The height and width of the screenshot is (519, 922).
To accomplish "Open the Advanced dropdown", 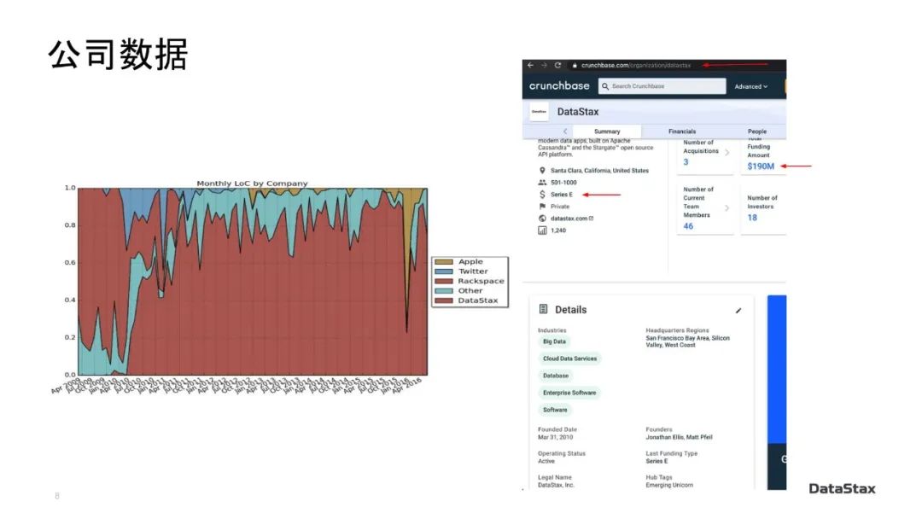I will pos(751,86).
